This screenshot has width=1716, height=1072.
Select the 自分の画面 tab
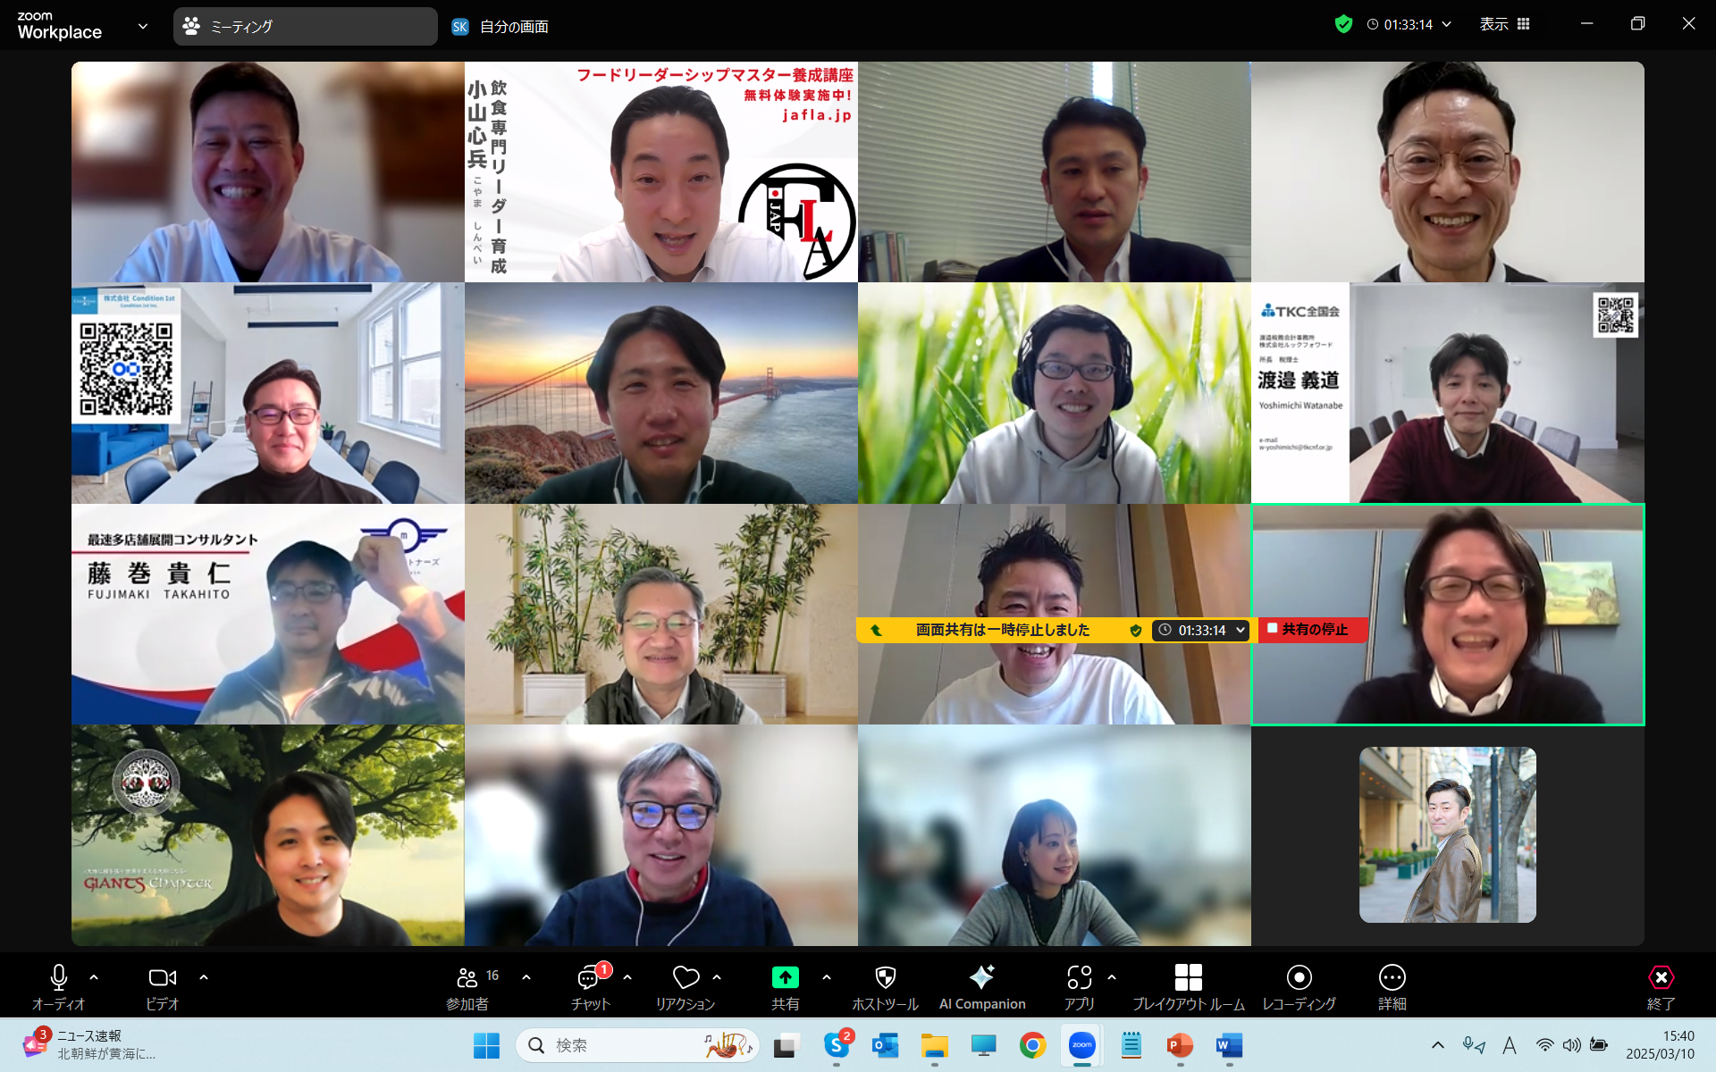(x=500, y=27)
